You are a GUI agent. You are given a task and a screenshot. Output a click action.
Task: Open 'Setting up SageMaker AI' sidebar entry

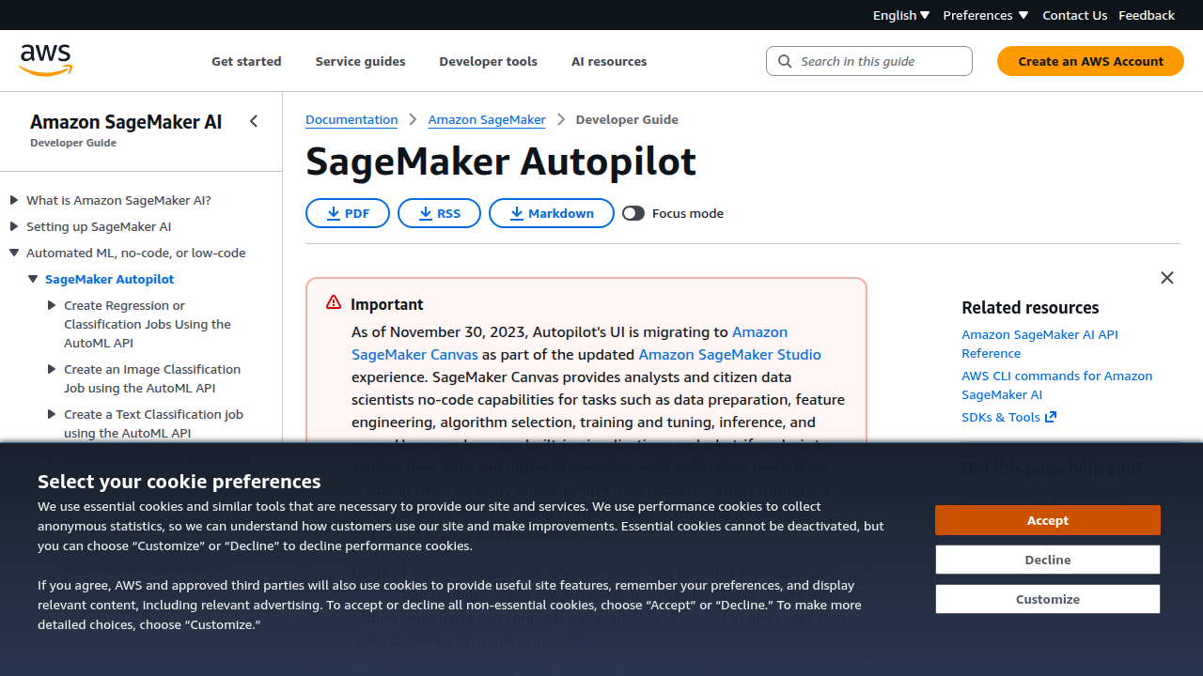click(x=99, y=226)
